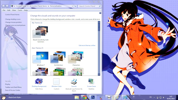Viewport: 178px width, 100px height.
Task: Click the taskbar clock showing 5:27
Action: pyautogui.click(x=171, y=97)
